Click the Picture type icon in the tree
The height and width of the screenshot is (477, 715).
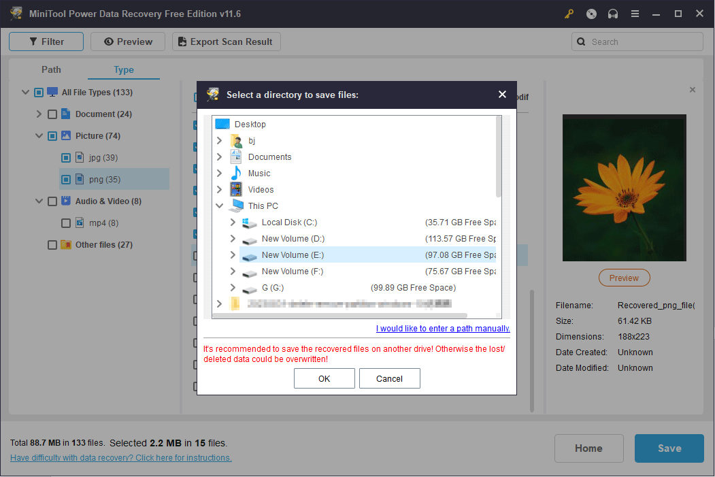[66, 135]
